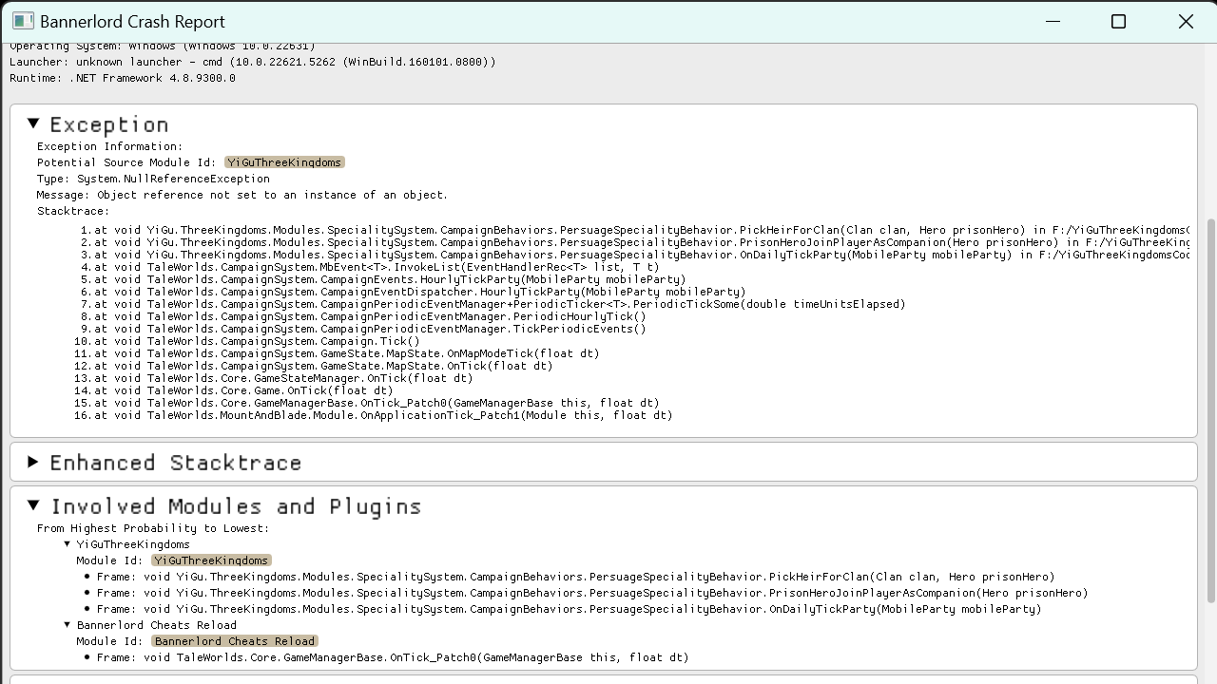Click the 'Exception Information:' label
Image resolution: width=1217 pixels, height=684 pixels.
click(109, 146)
